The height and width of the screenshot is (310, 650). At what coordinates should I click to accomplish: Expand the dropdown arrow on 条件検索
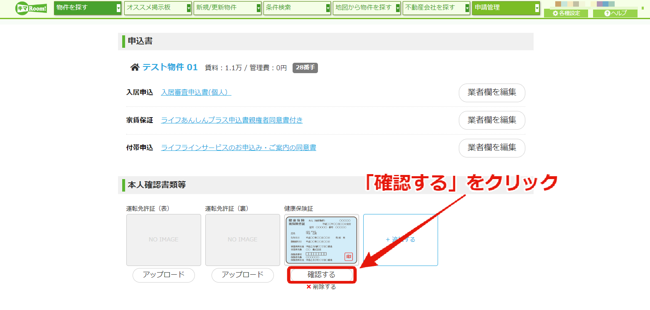pos(328,8)
